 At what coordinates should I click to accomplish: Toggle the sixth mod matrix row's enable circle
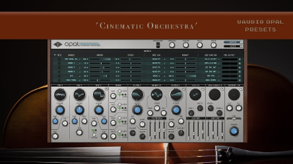[59, 80]
